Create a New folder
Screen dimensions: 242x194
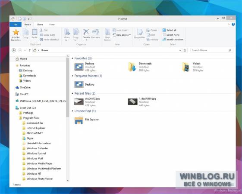107,35
